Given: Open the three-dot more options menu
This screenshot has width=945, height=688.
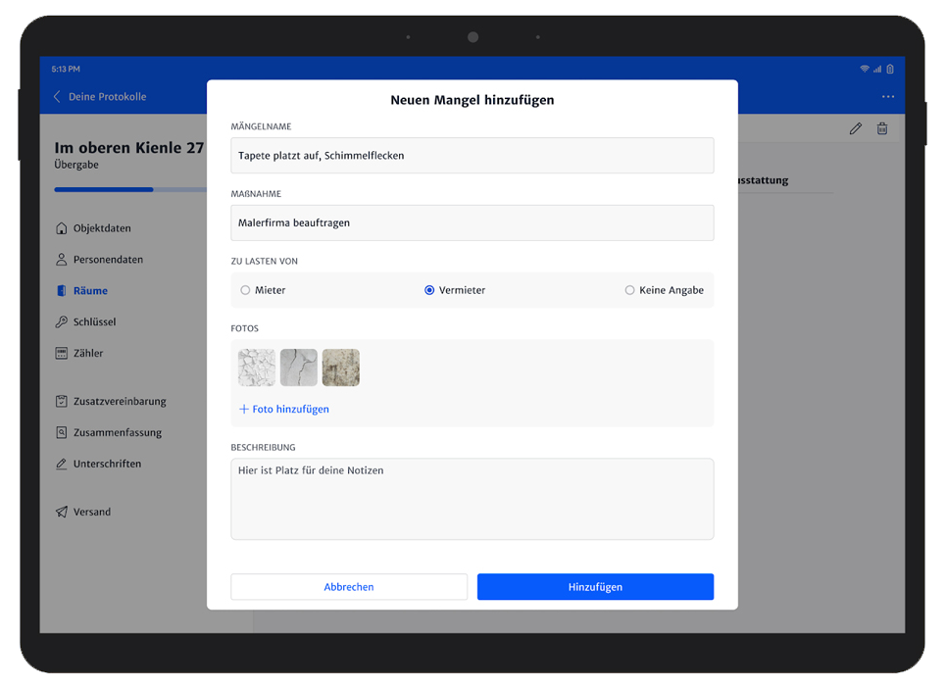Looking at the screenshot, I should pyautogui.click(x=887, y=97).
